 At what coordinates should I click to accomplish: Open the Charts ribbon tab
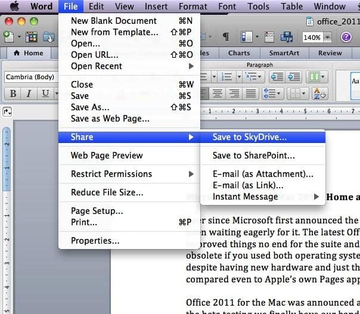tap(239, 53)
